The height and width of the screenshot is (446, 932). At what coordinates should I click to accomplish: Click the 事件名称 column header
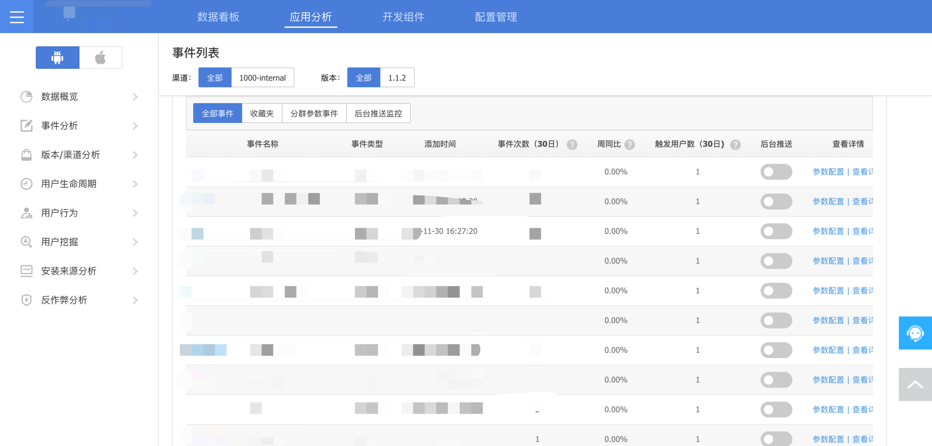(263, 144)
